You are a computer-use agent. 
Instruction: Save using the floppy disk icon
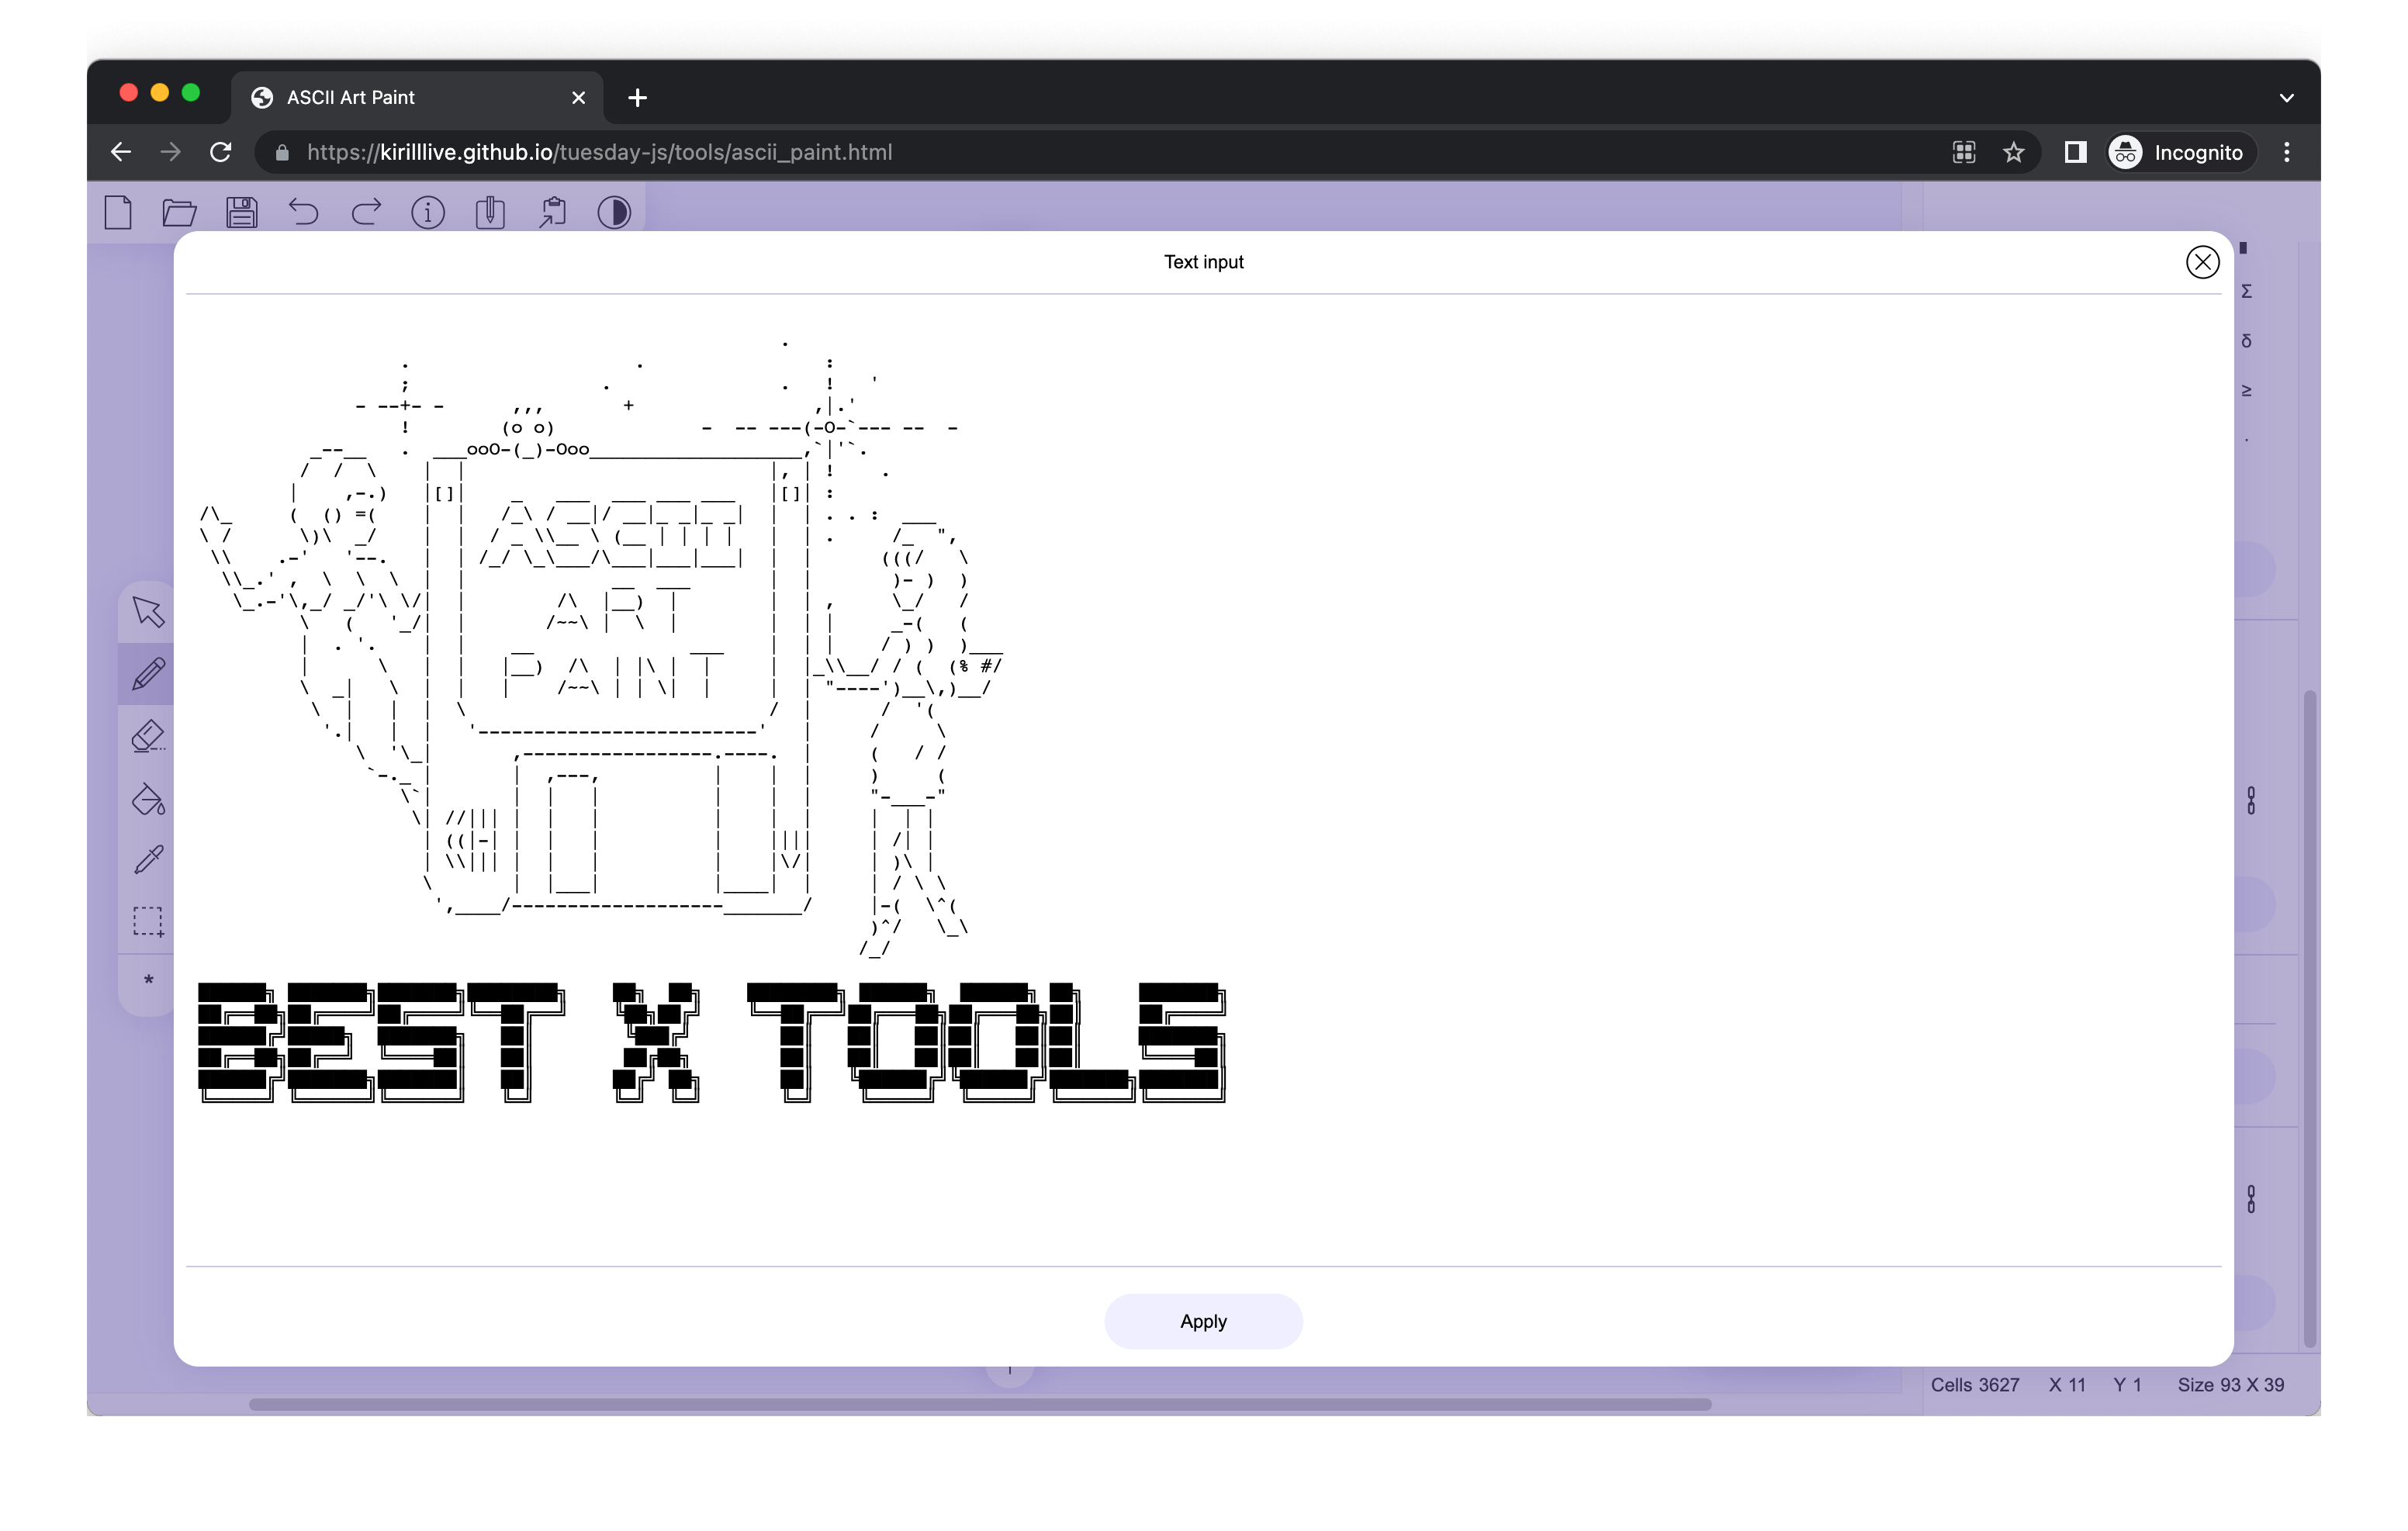(x=242, y=212)
